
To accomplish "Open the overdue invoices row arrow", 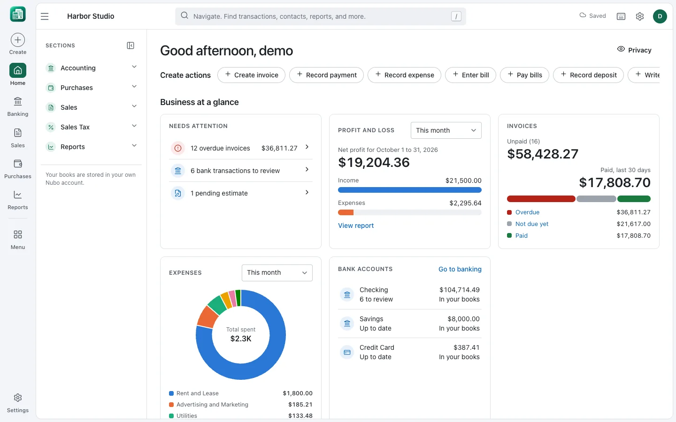I will 307,147.
